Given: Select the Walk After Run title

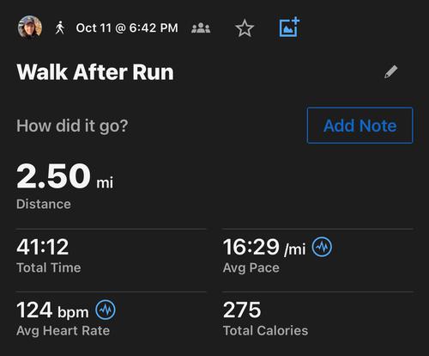Looking at the screenshot, I should pyautogui.click(x=95, y=72).
